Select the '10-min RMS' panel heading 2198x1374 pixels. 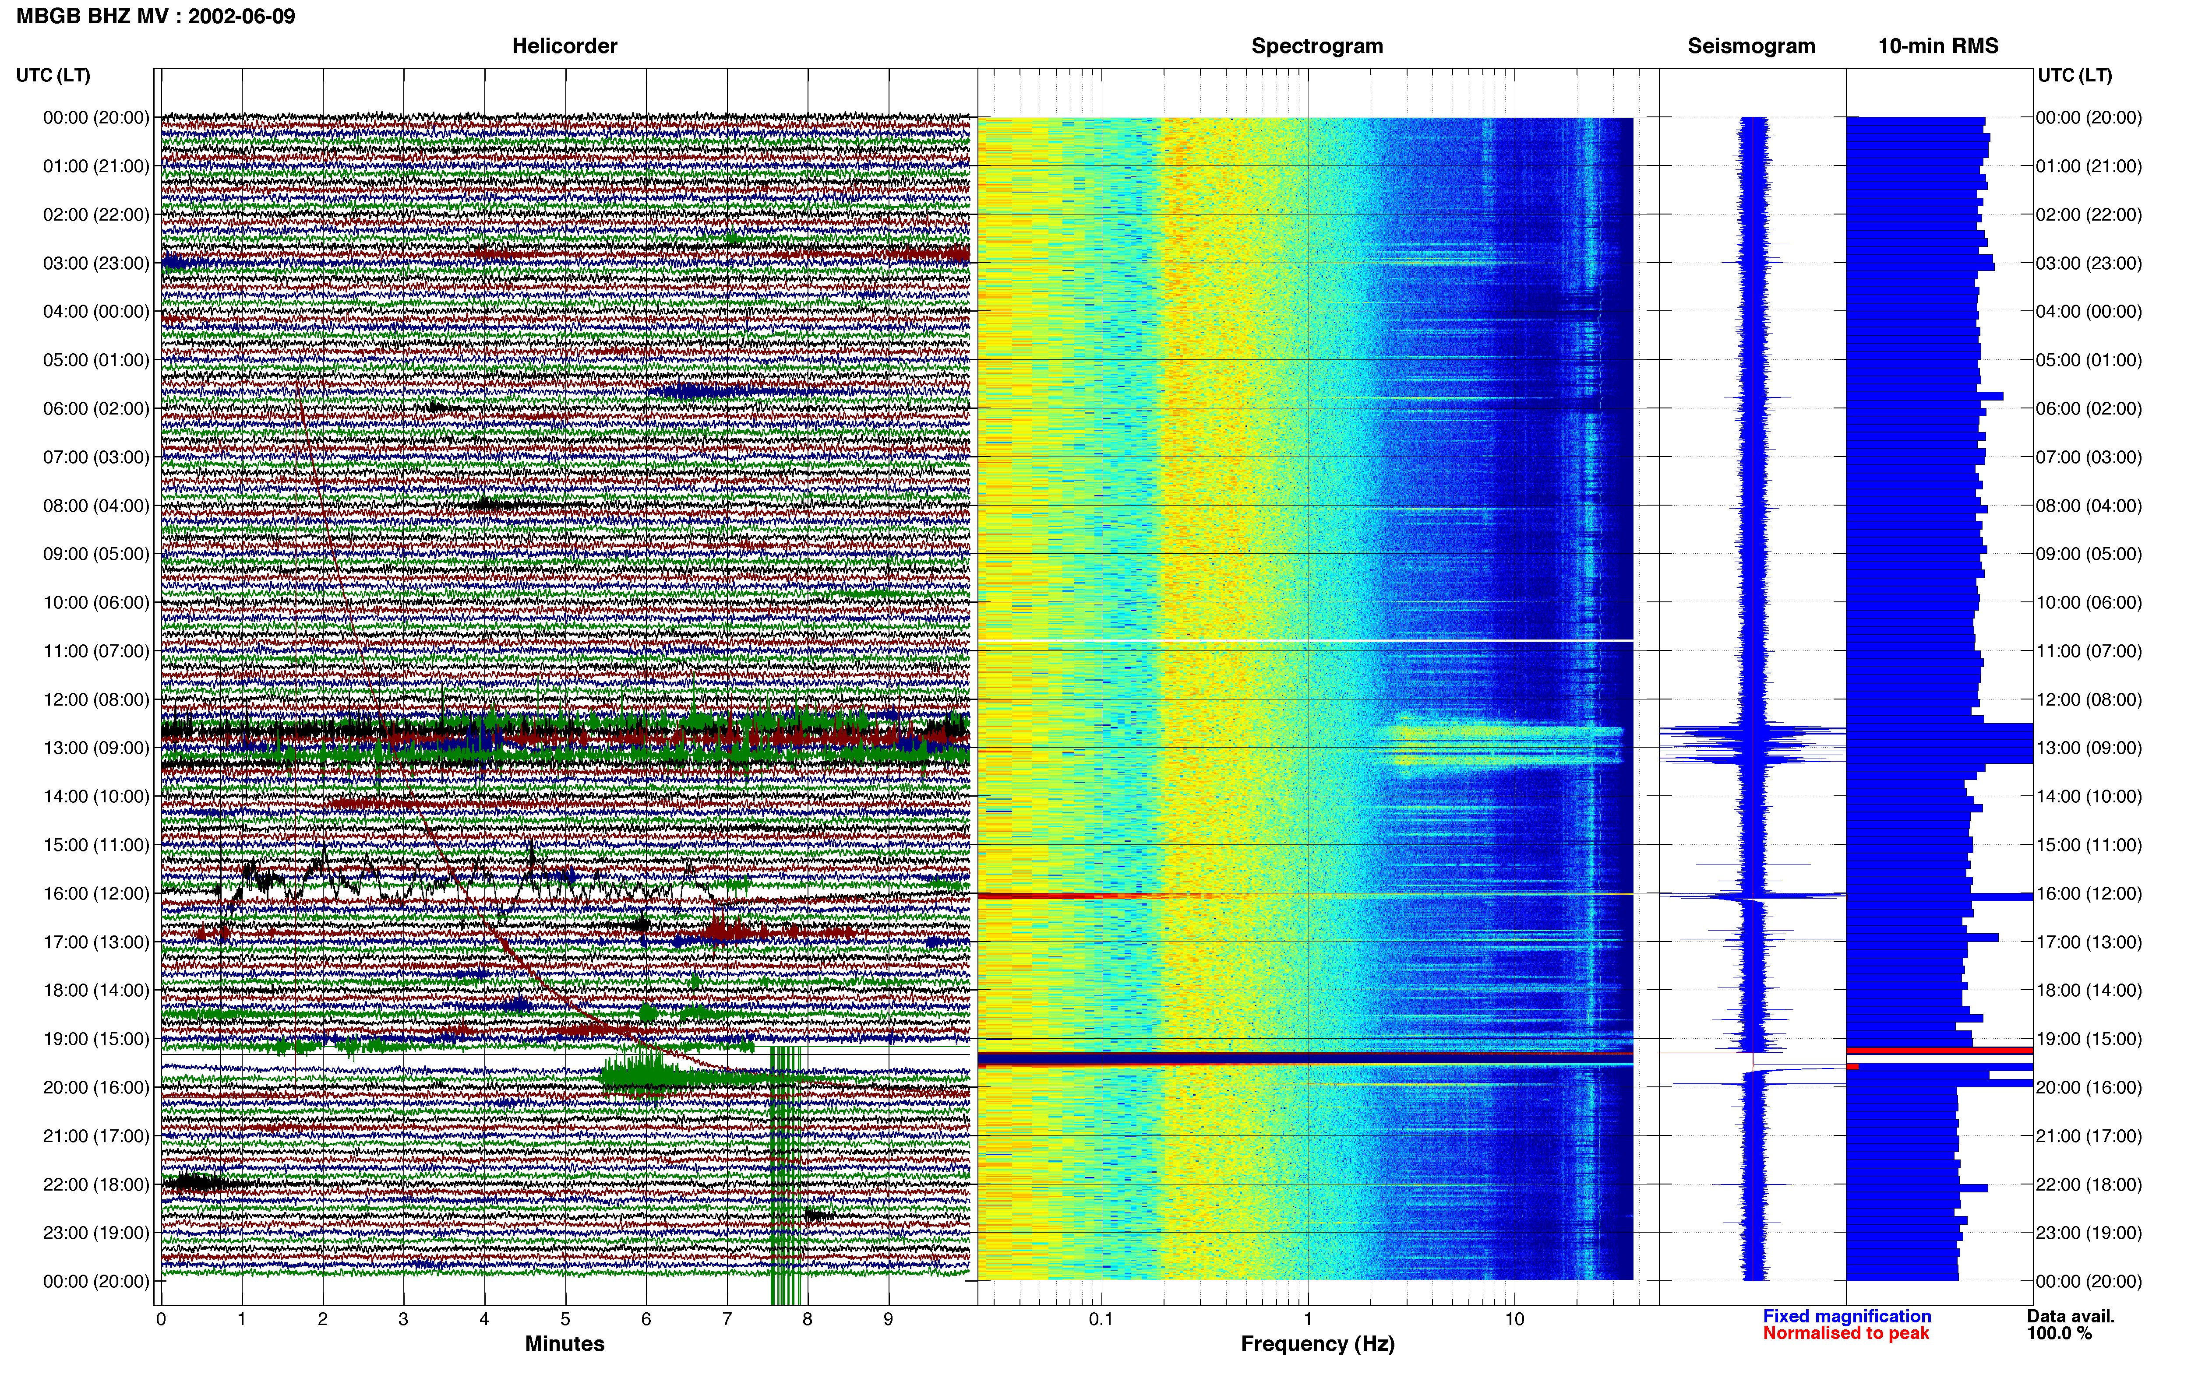click(1938, 46)
